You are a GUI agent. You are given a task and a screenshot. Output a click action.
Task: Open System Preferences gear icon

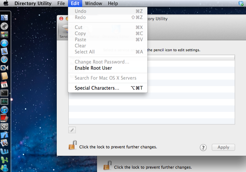5,126
